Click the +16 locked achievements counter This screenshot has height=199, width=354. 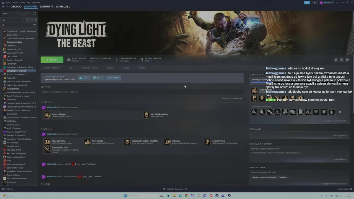[339, 112]
